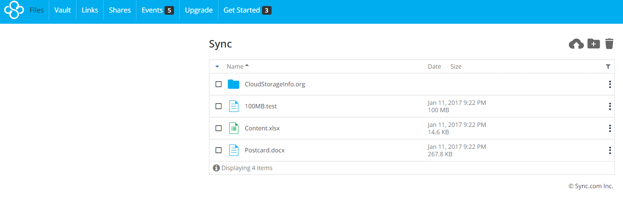
Task: Open the Links tab
Action: [x=90, y=10]
